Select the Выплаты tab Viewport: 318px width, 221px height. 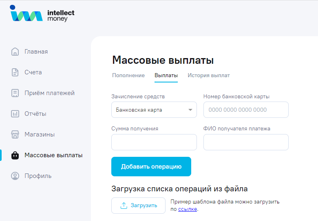point(166,76)
